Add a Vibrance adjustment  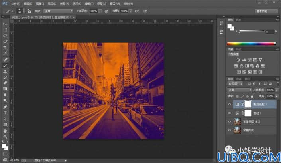tap(260, 60)
